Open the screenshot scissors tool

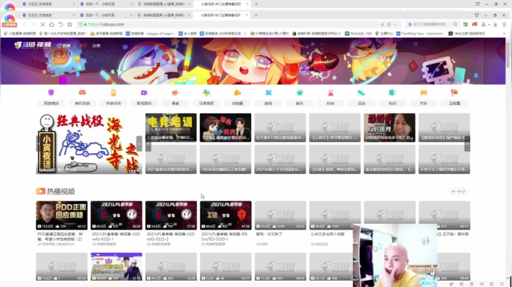pos(484,24)
